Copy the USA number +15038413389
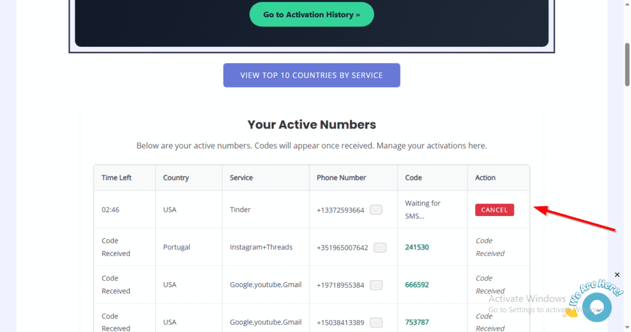The width and height of the screenshot is (631, 332). 376,322
